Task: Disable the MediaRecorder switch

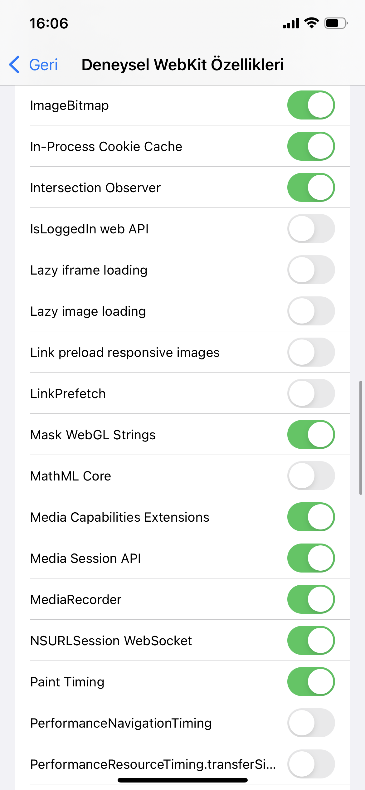Action: pos(311,599)
